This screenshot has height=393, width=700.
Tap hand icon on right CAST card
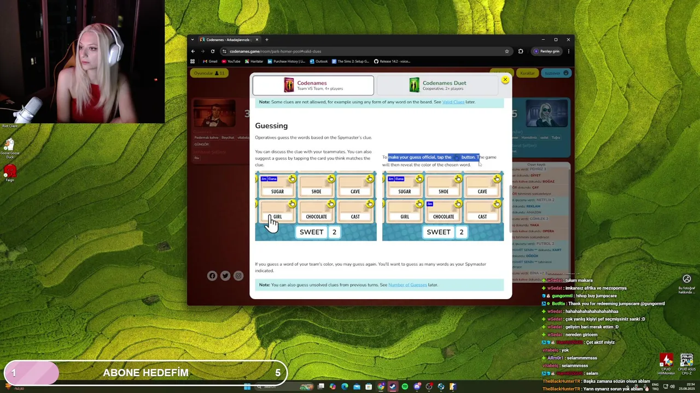[x=497, y=204]
